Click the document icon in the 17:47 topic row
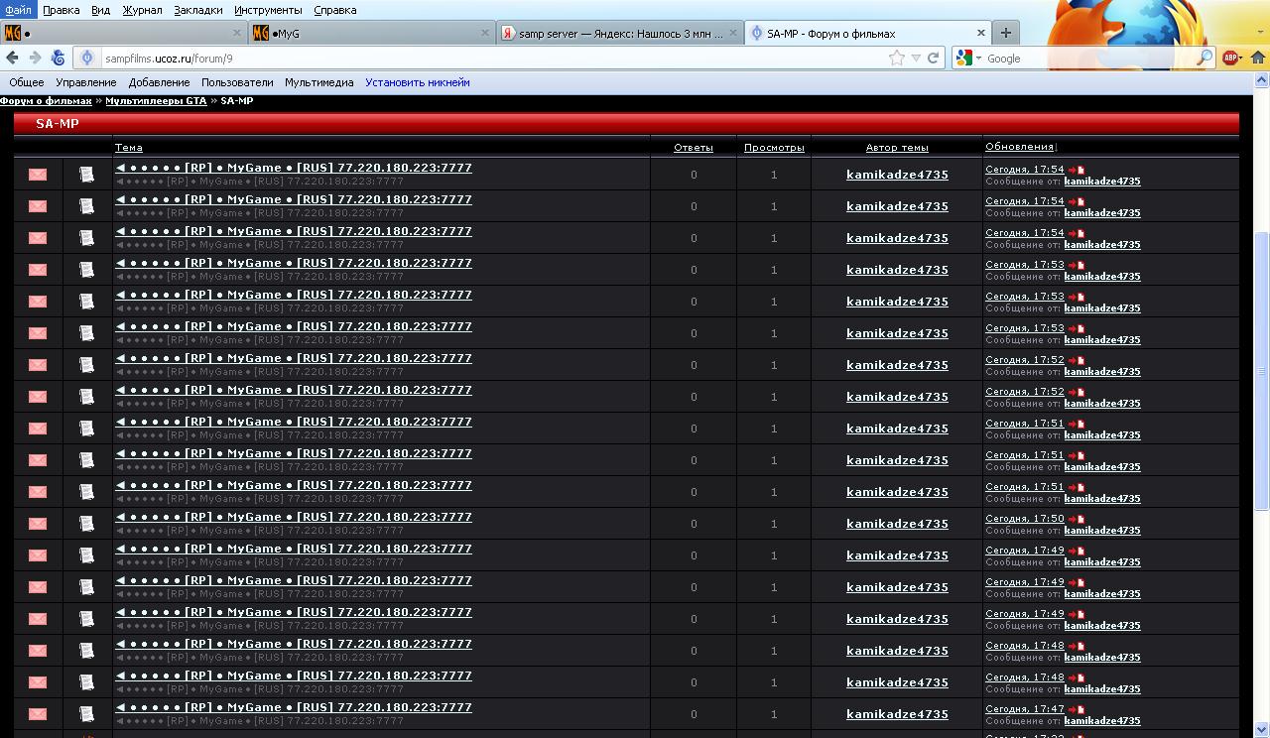1270x738 pixels. coord(86,714)
